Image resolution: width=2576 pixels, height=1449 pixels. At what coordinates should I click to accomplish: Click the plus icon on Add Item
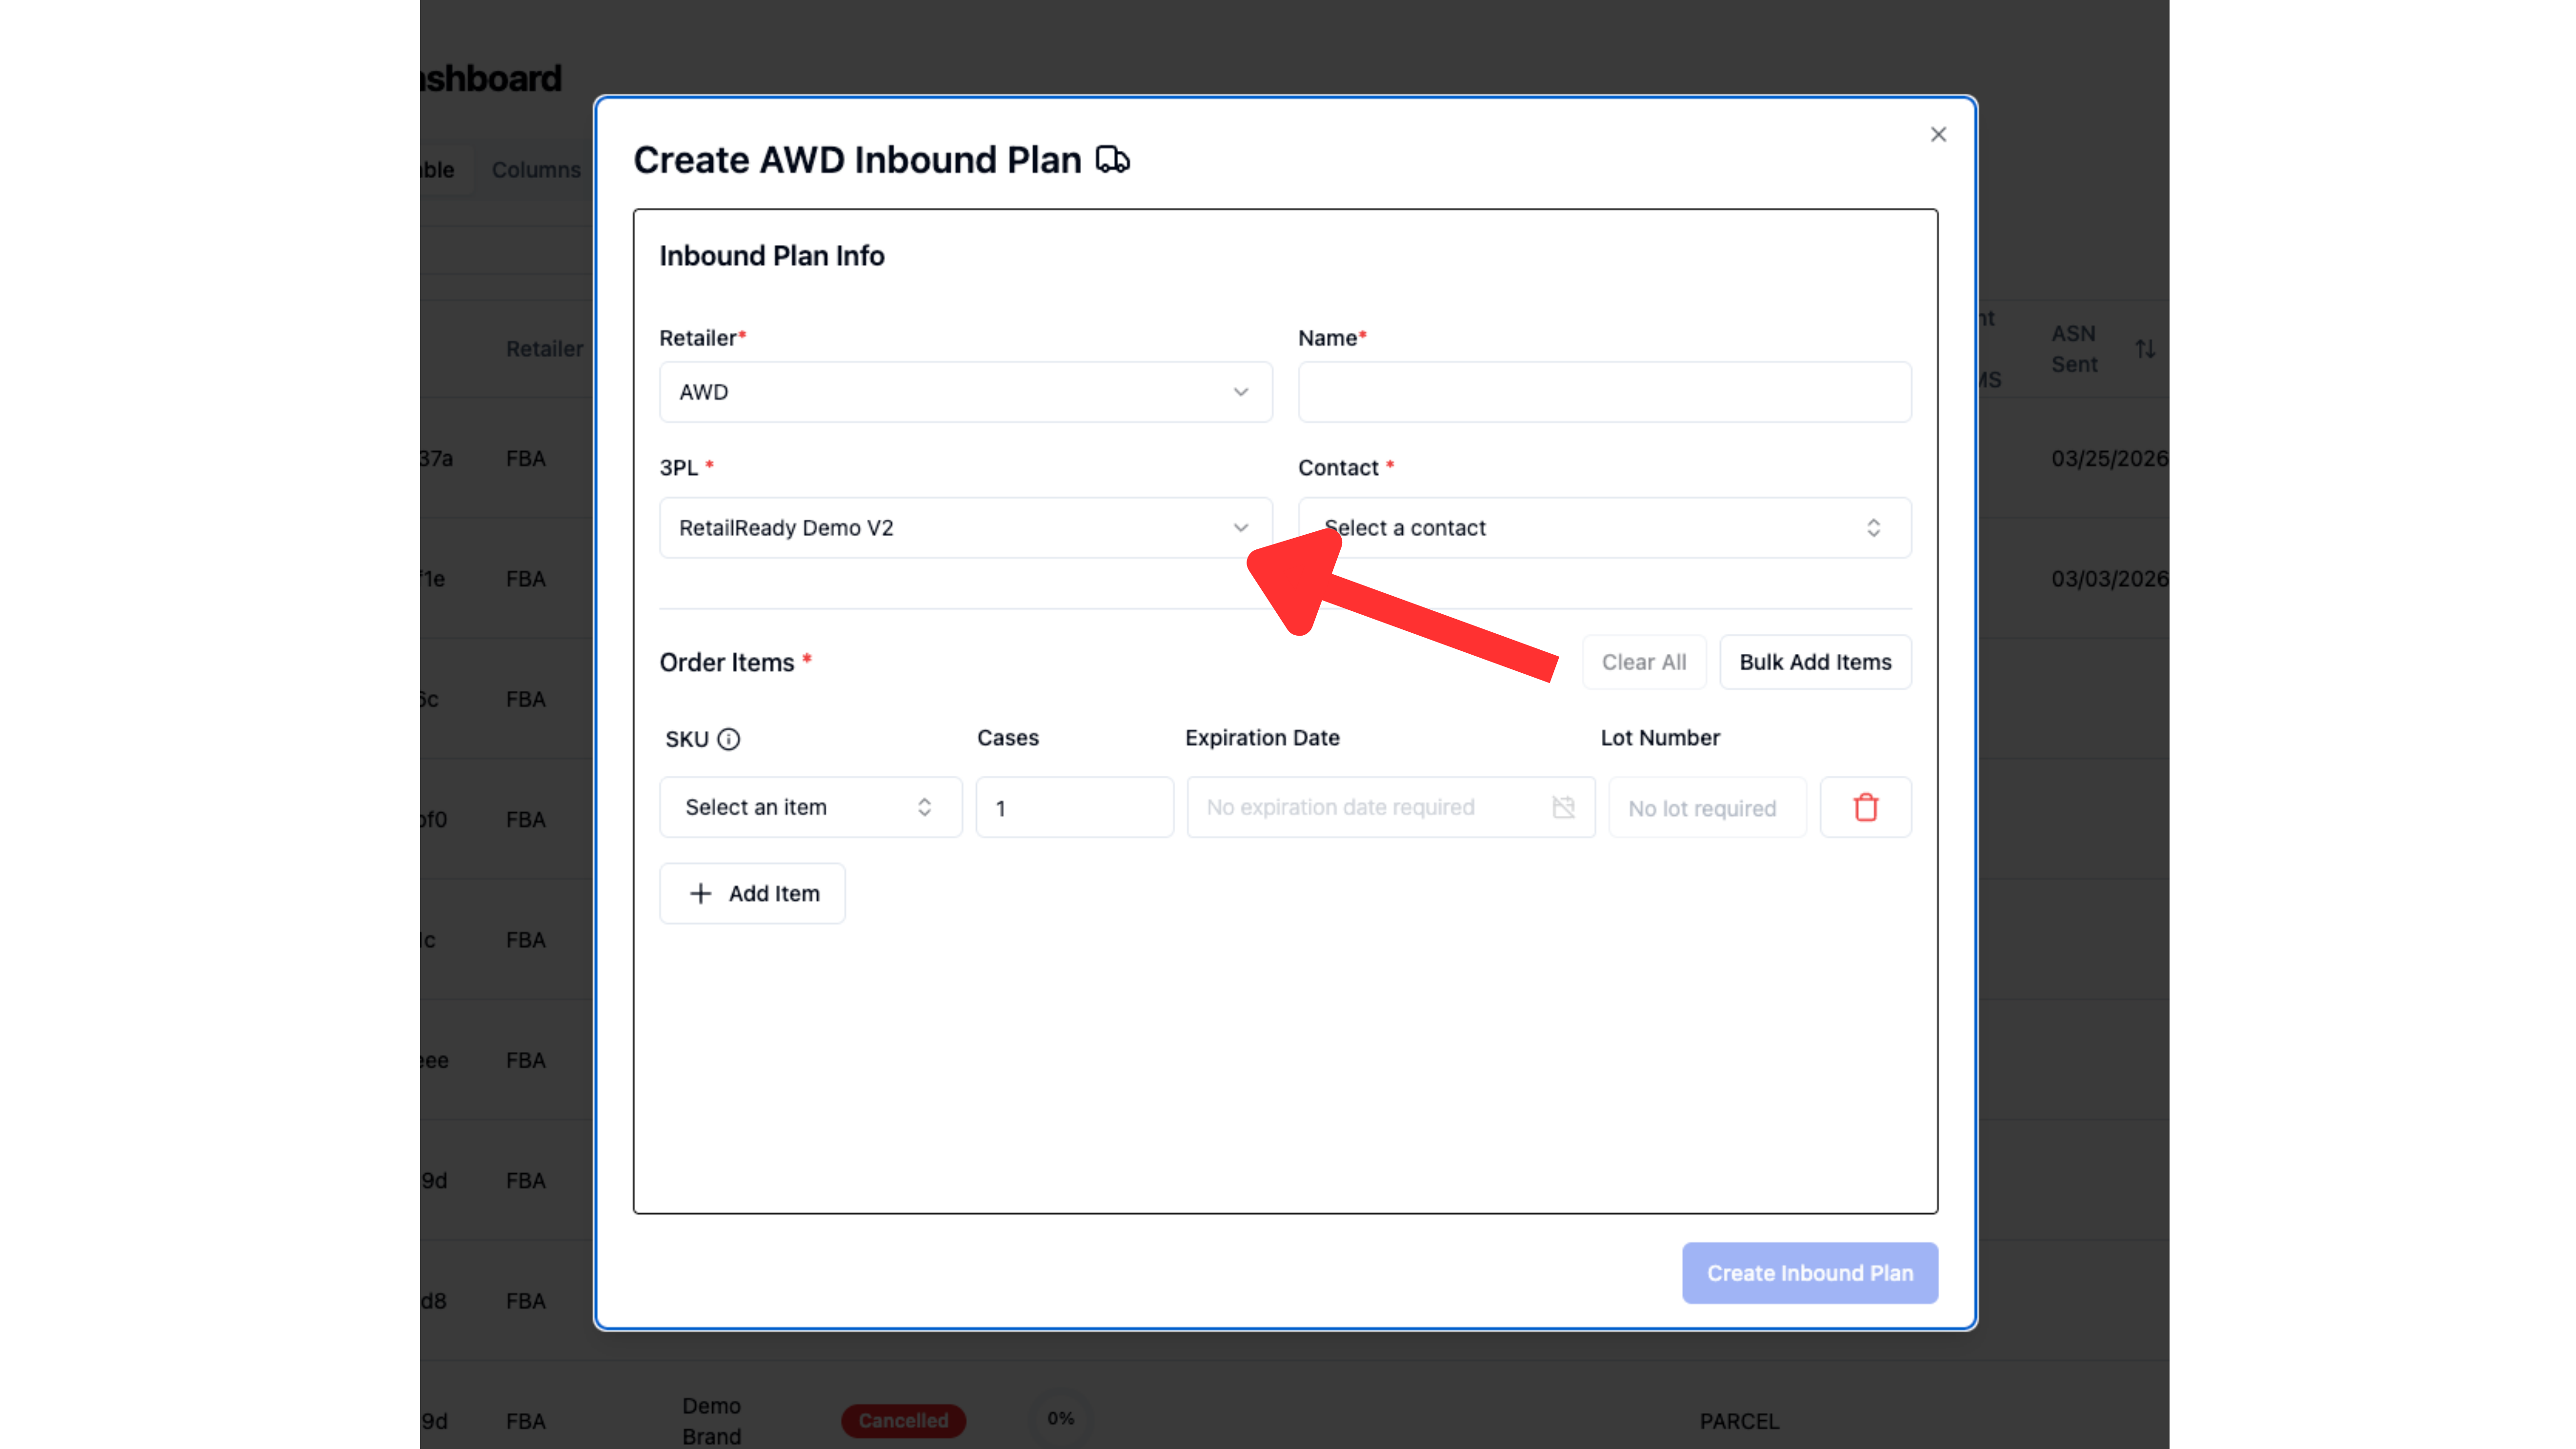pos(701,893)
